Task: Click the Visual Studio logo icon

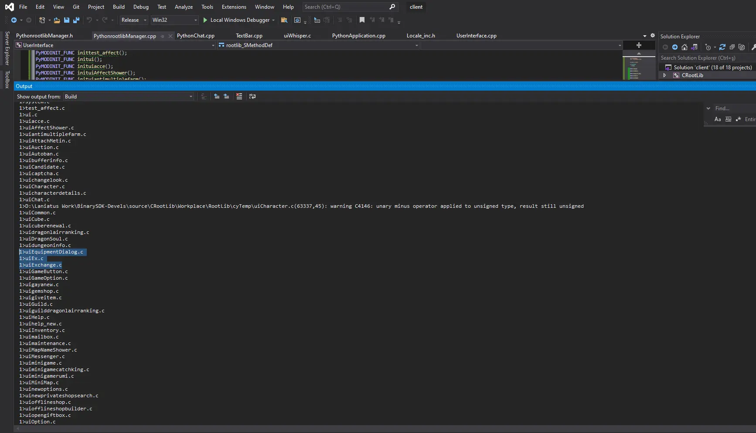Action: (9, 7)
